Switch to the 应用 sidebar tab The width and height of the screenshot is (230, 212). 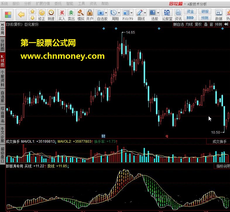pos(3,29)
